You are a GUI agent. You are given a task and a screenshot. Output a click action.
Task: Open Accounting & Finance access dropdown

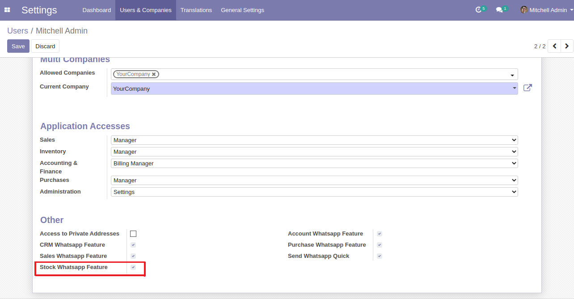coord(314,164)
